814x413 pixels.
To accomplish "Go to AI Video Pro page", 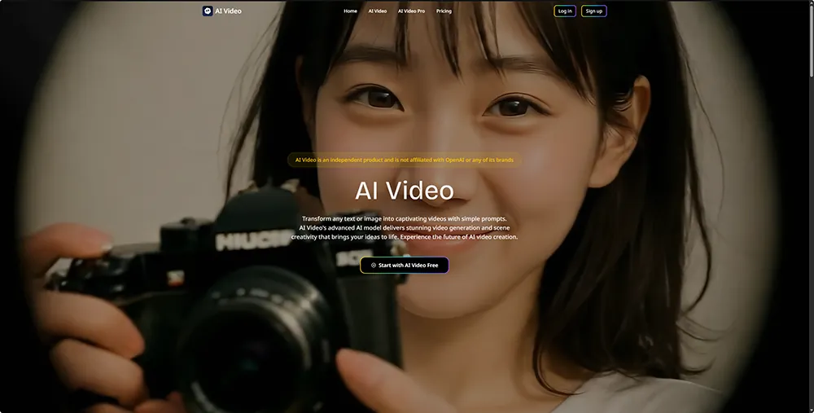I will pyautogui.click(x=411, y=11).
